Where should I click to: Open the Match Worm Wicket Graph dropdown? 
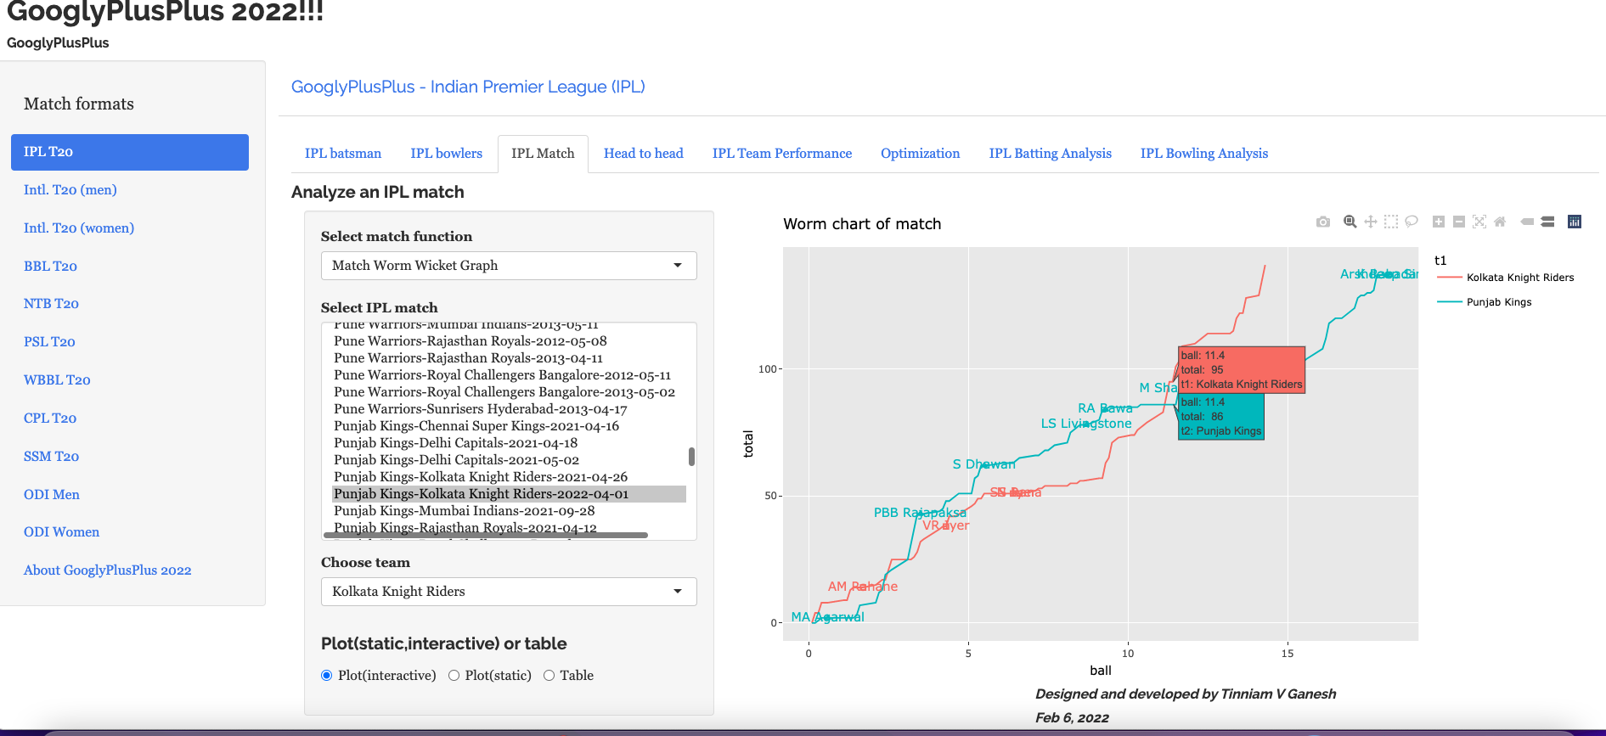(508, 266)
